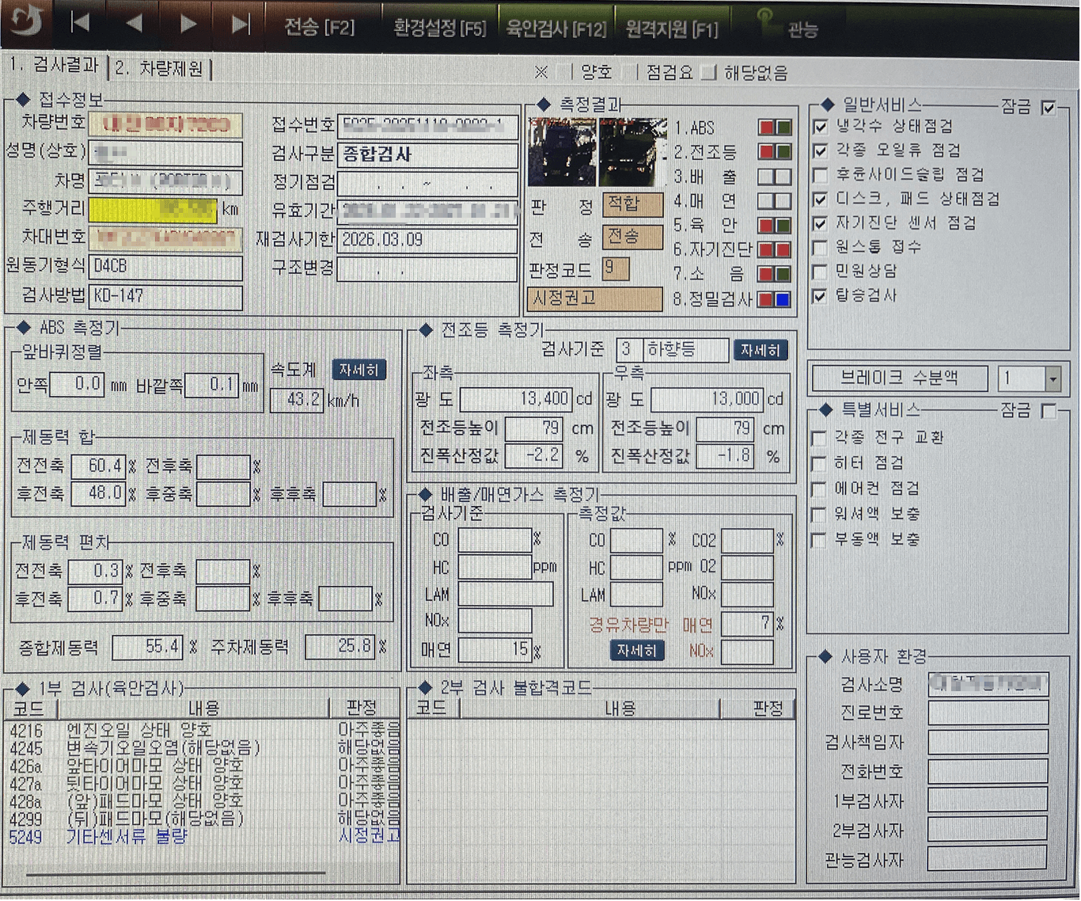
Task: Click the 전송 [F2] button
Action: click(320, 28)
